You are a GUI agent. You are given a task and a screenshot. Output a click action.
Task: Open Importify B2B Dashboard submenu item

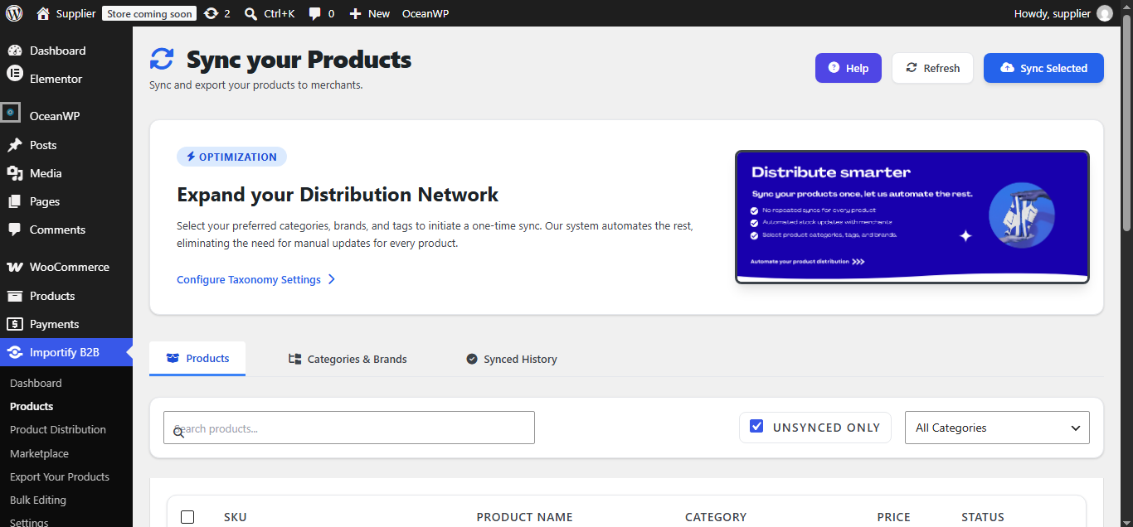click(x=36, y=383)
